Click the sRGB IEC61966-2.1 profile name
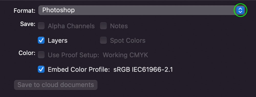 pyautogui.click(x=143, y=70)
